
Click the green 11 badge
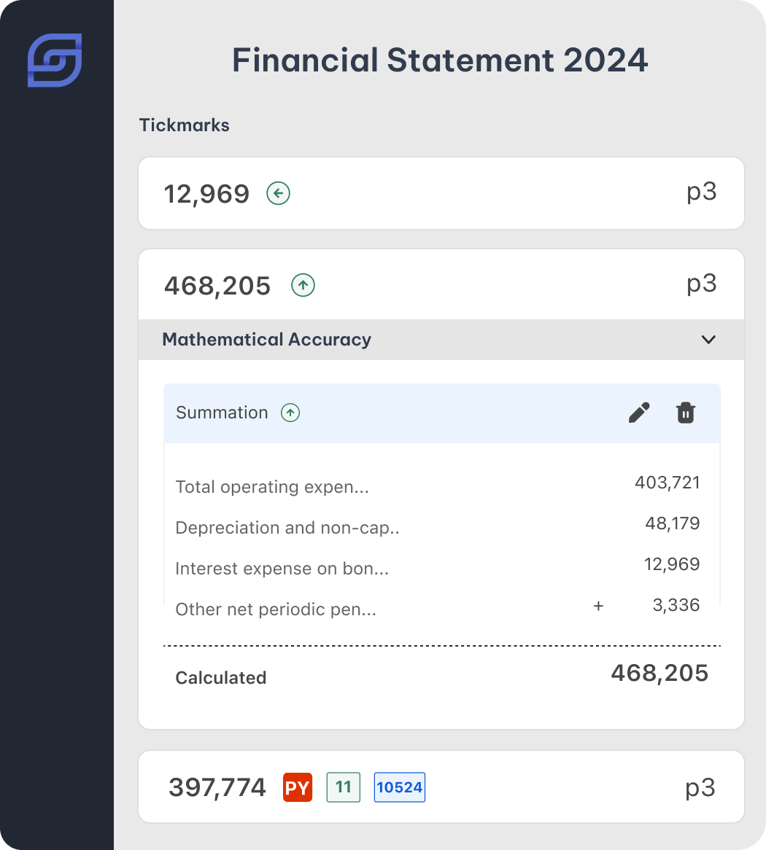(x=343, y=787)
